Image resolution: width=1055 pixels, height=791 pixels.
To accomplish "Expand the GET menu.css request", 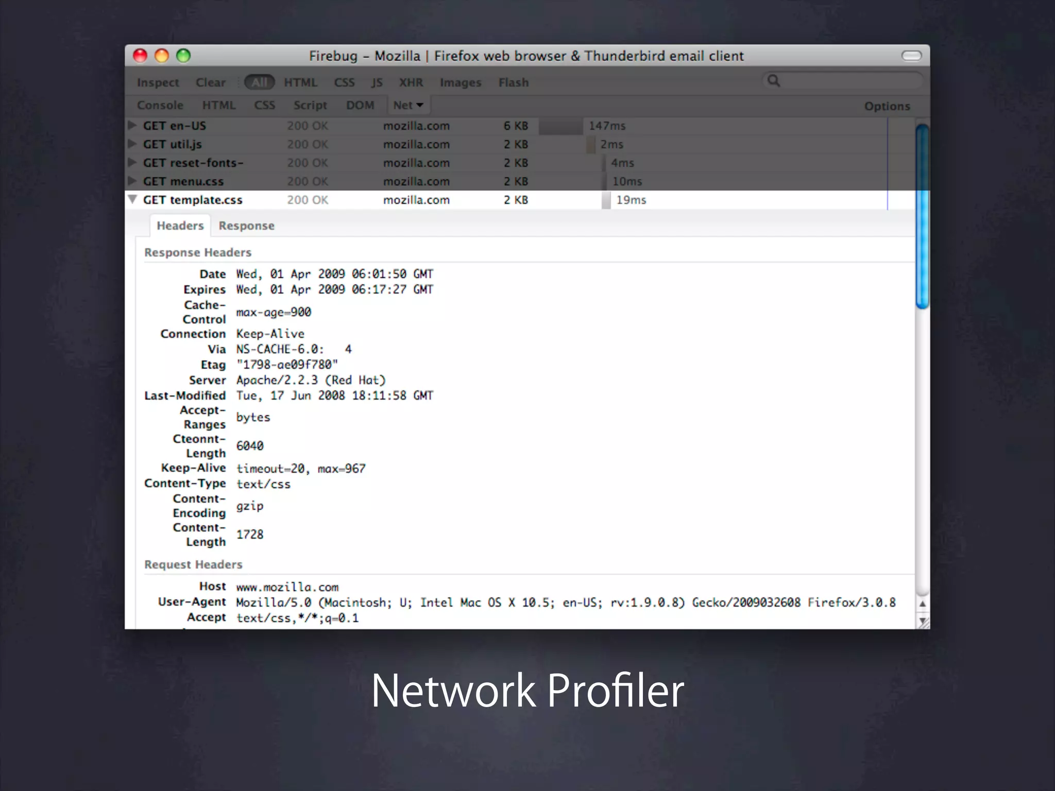I will pos(132,181).
